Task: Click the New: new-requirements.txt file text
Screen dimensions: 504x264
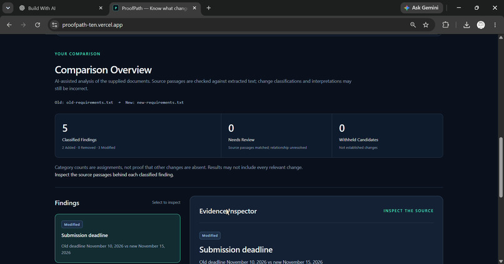Action: coord(154,102)
